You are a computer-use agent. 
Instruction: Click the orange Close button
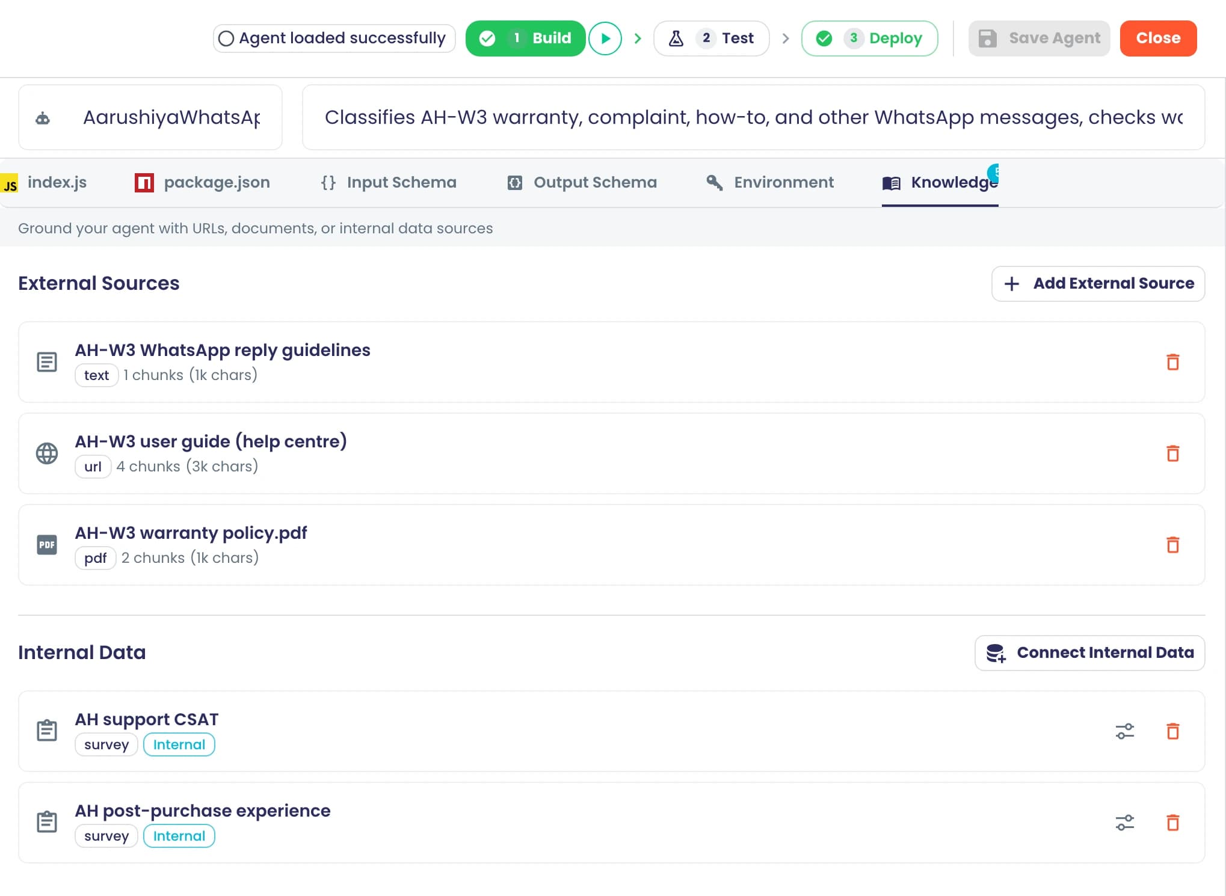(1158, 38)
